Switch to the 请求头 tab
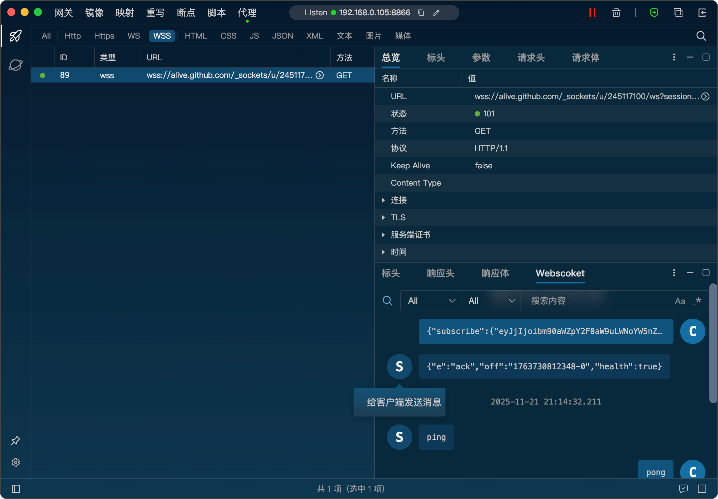 531,58
